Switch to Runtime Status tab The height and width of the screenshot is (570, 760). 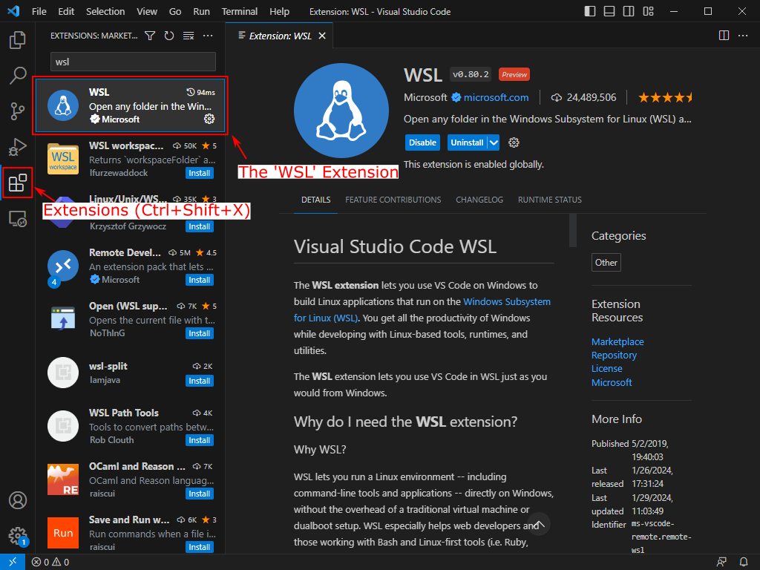(x=550, y=200)
